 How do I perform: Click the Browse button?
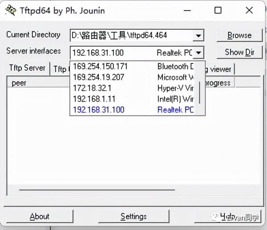coord(239,36)
